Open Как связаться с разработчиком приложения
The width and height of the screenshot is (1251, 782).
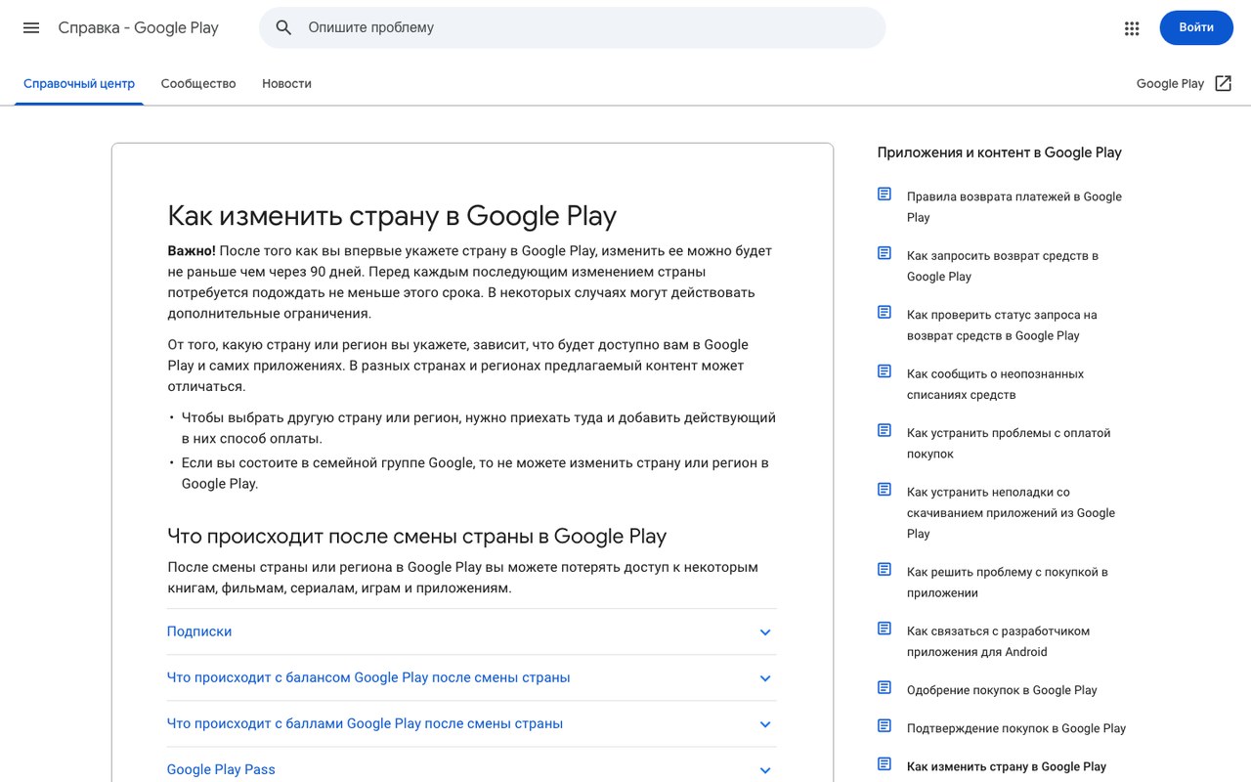[998, 641]
